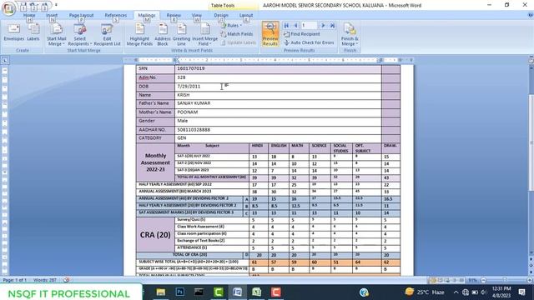Switch to the Page Layout tab
This screenshot has width=534, height=300.
[x=81, y=15]
